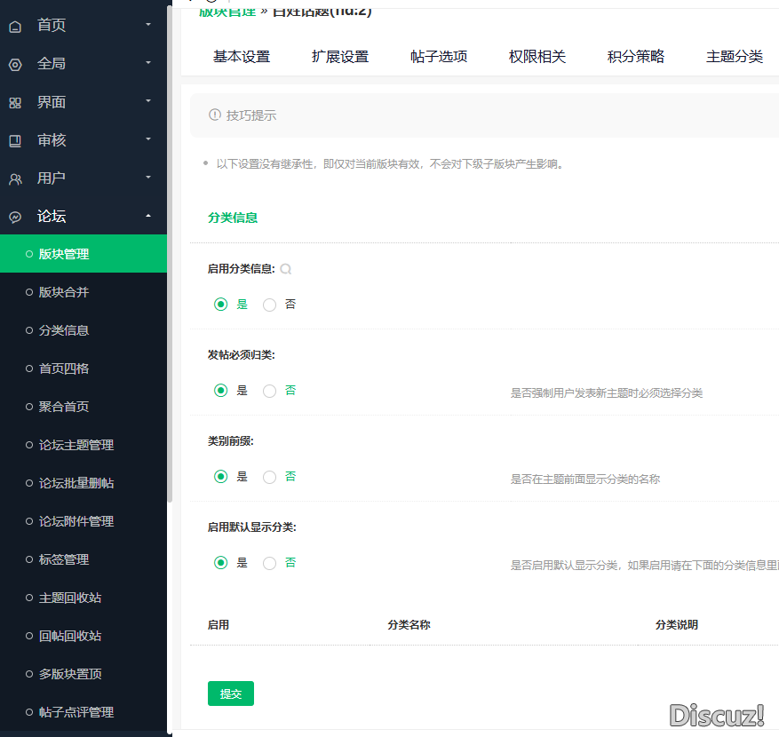
Task: Expand the 用户 menu arrow
Action: [x=148, y=178]
